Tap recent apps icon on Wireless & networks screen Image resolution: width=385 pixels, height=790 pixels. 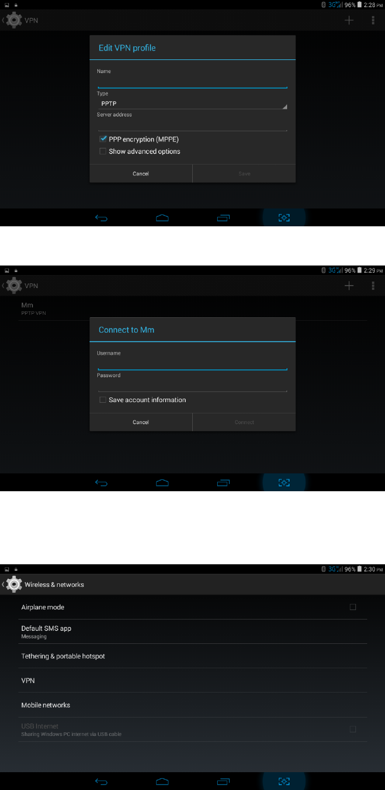(x=223, y=782)
